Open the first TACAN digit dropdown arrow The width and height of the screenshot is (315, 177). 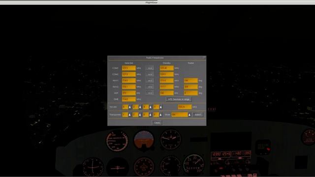point(130,107)
